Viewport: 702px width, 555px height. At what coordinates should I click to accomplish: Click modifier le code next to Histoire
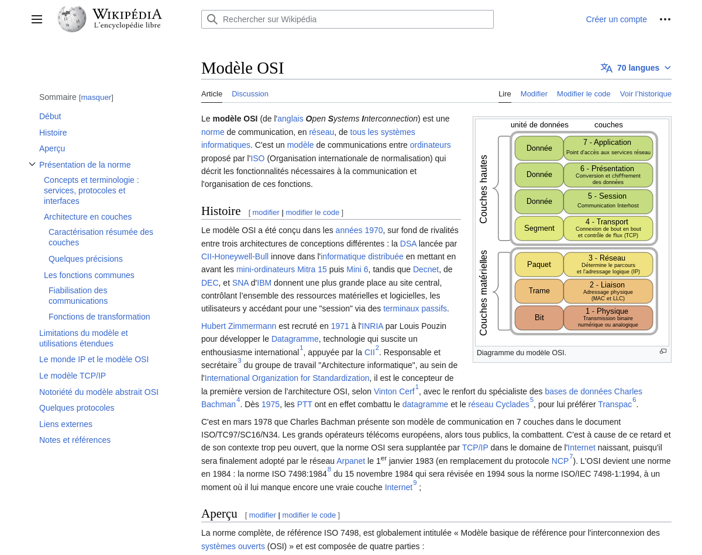[x=312, y=213]
